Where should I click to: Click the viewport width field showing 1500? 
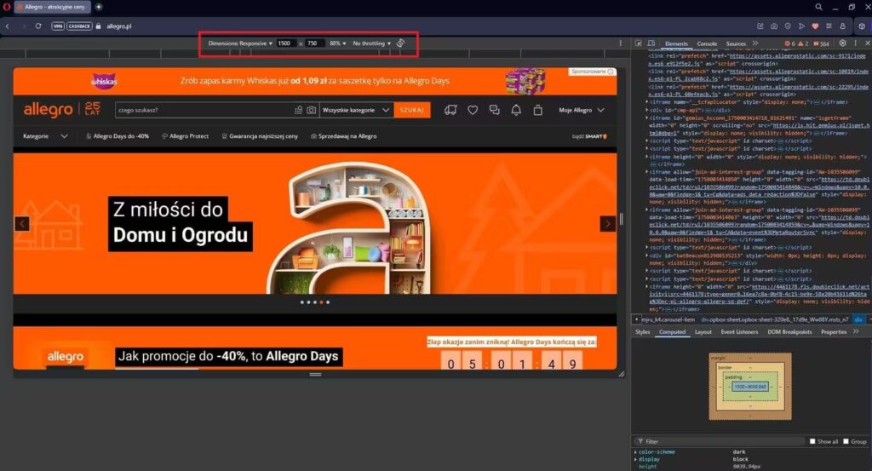tap(285, 43)
